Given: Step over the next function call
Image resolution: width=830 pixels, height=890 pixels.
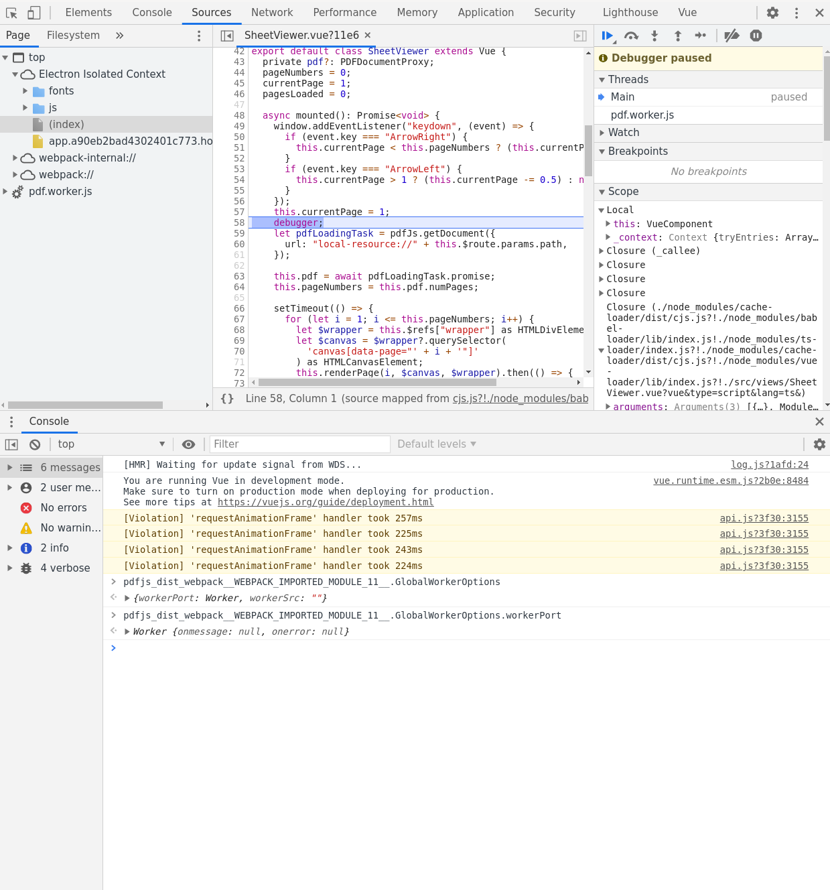Looking at the screenshot, I should tap(631, 36).
